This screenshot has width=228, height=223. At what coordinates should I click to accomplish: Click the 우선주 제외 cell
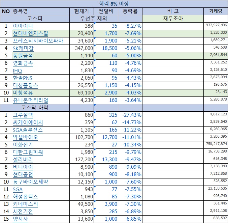(x=94, y=19)
